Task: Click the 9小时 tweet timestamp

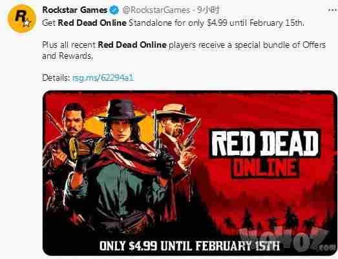Action: pyautogui.click(x=208, y=10)
